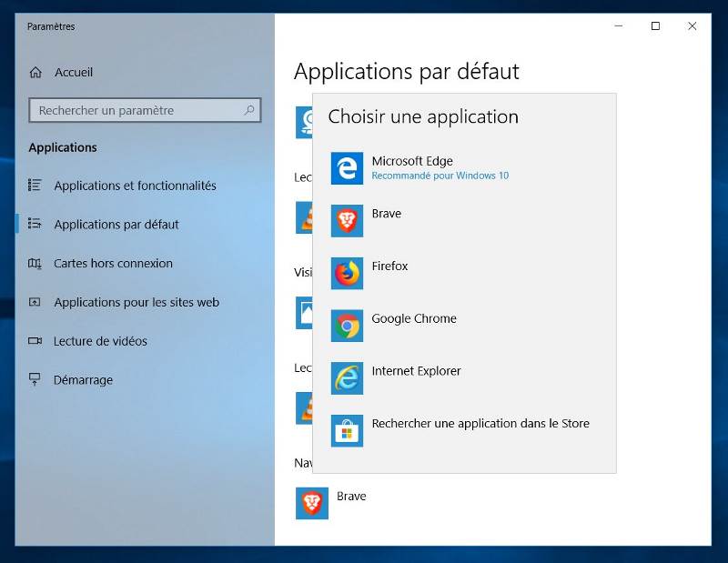This screenshot has height=563, width=728.
Task: Click the Paramètres window title
Action: pos(51,26)
